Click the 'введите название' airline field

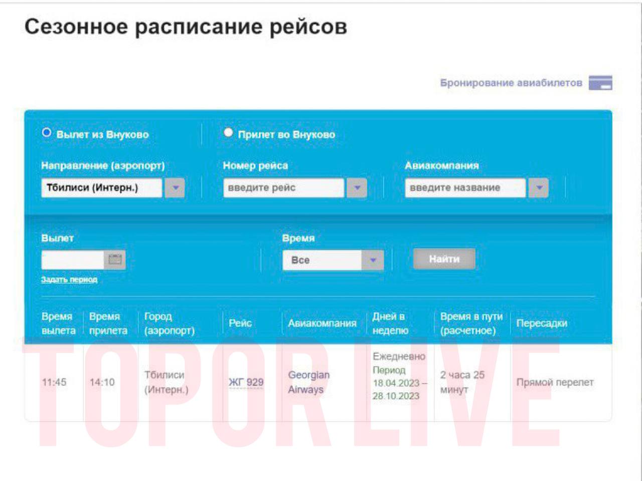point(465,188)
